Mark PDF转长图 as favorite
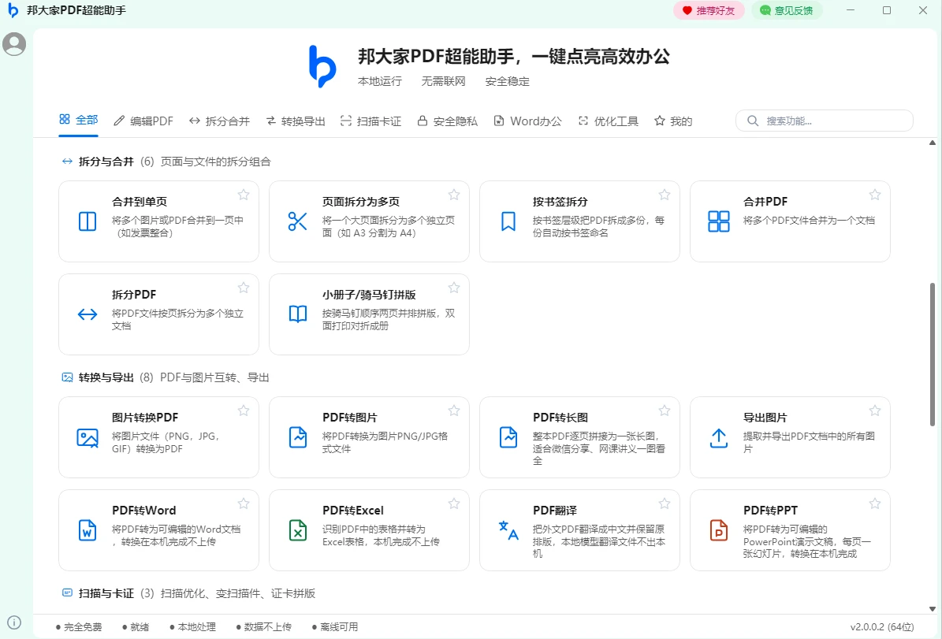 [665, 411]
